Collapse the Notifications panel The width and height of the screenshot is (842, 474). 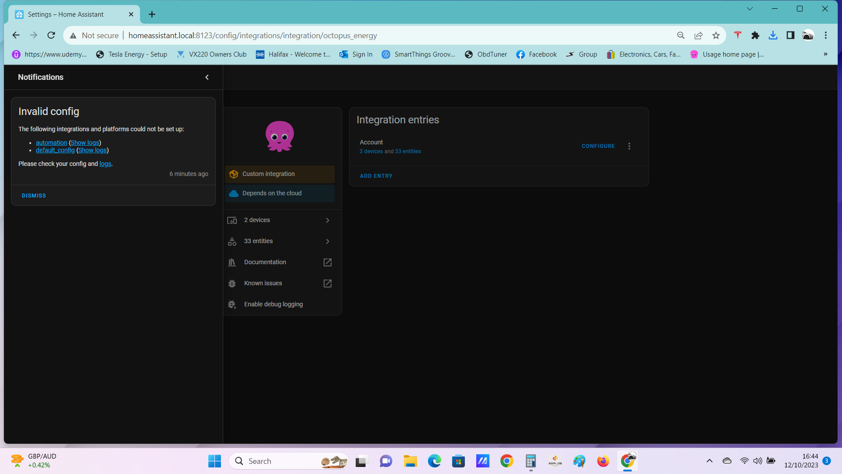207,77
